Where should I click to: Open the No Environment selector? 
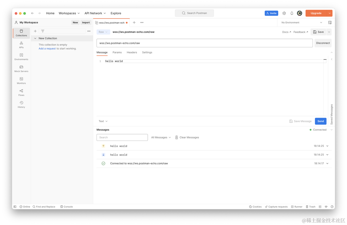[x=302, y=23]
